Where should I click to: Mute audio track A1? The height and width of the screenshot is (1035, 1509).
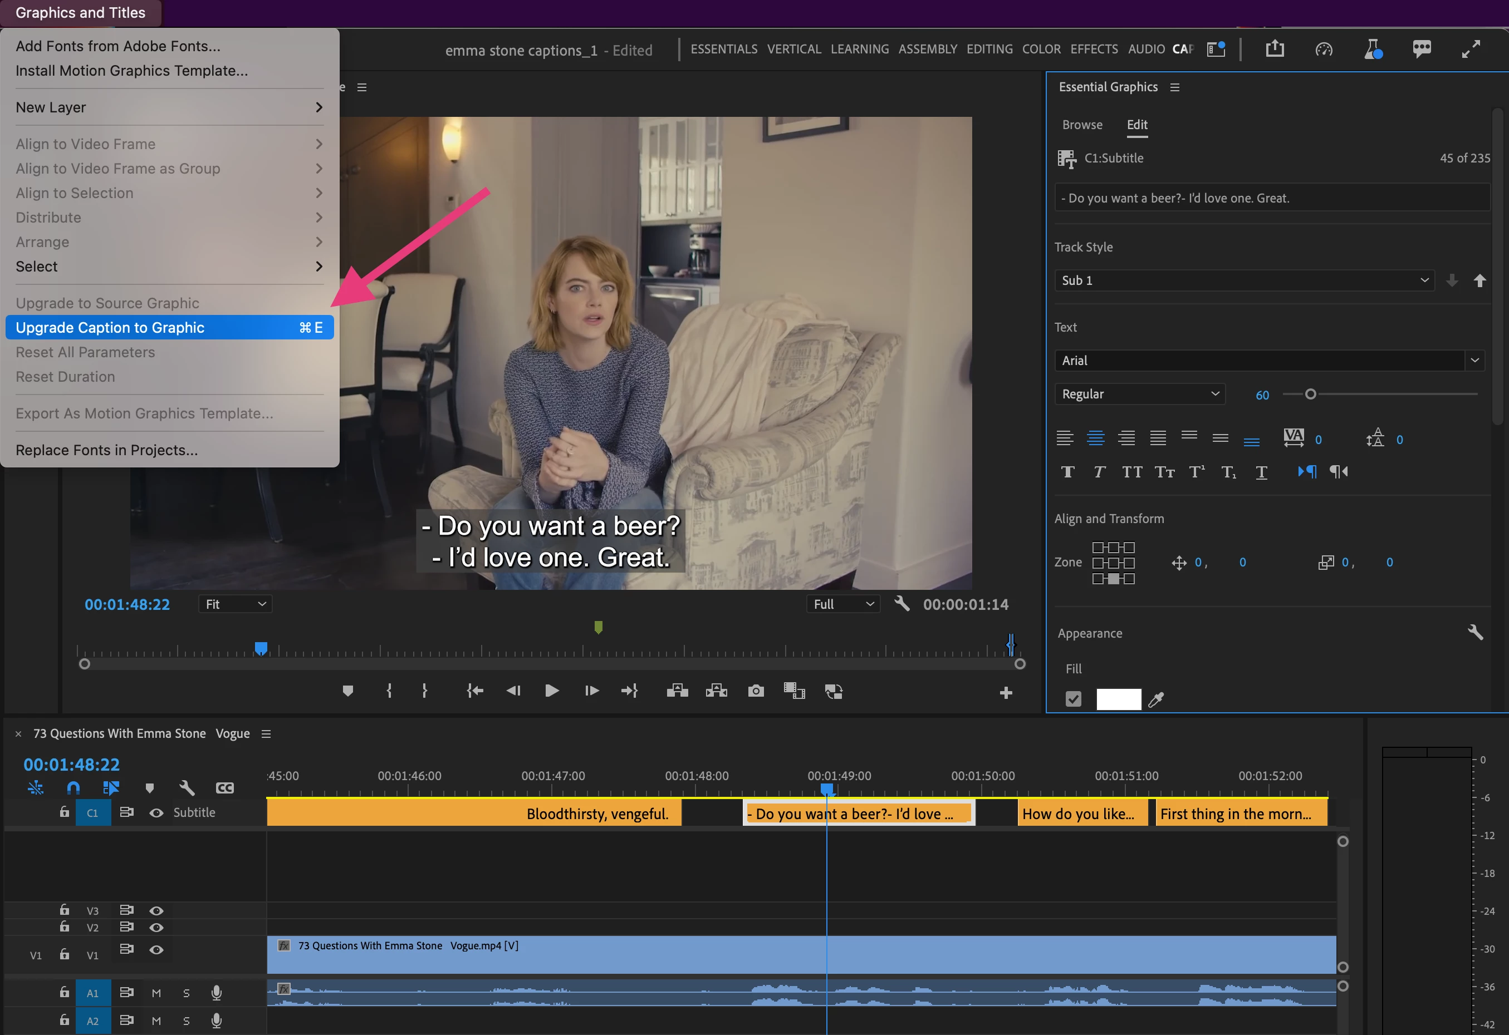(156, 993)
